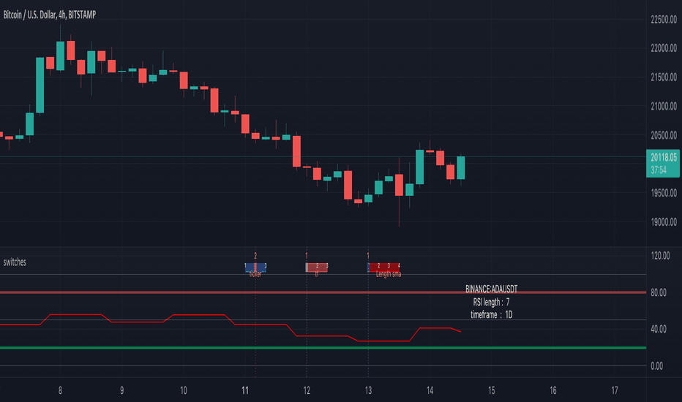Click the RSI length : 7 label
This screenshot has width=682, height=402.
(491, 302)
